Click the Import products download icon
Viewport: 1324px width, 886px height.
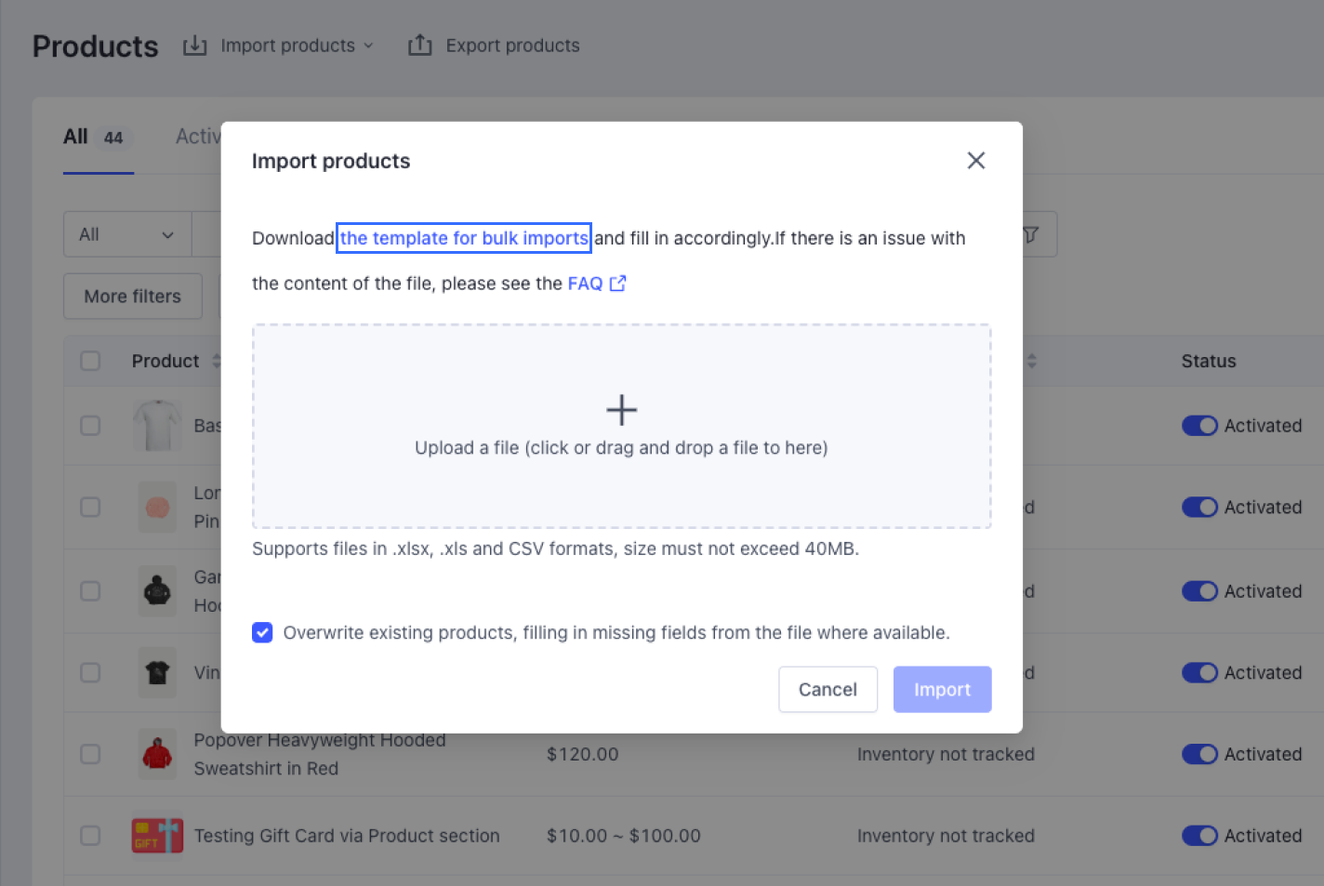(194, 46)
